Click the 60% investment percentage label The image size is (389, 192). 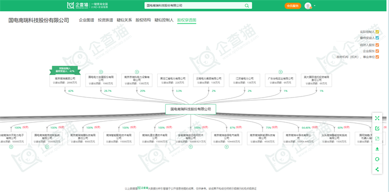click(x=340, y=128)
